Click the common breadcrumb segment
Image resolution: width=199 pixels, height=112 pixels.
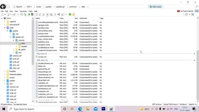tap(73, 7)
